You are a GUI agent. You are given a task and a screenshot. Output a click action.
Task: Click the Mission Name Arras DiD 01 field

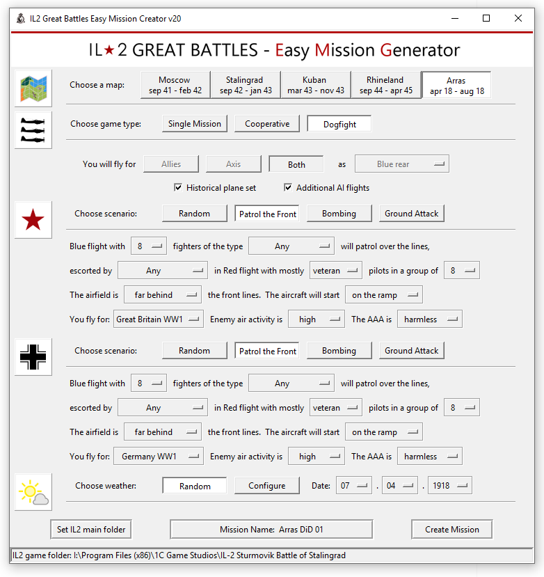271,529
